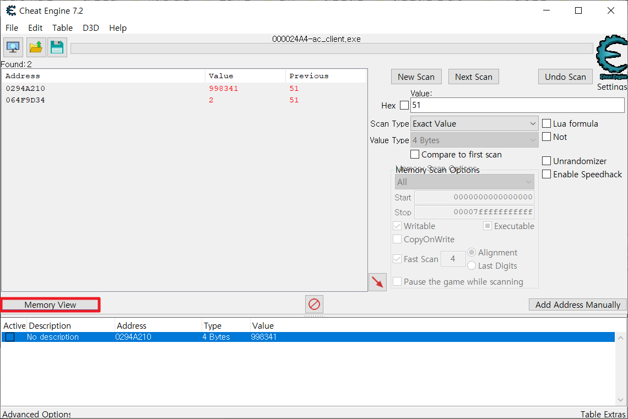Click the Type header in address list
628x419 pixels.
click(x=226, y=326)
